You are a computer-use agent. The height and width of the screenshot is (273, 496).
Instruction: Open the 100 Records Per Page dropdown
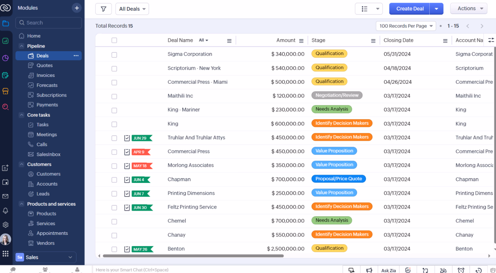[405, 26]
